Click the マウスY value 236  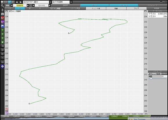[x=165, y=17]
